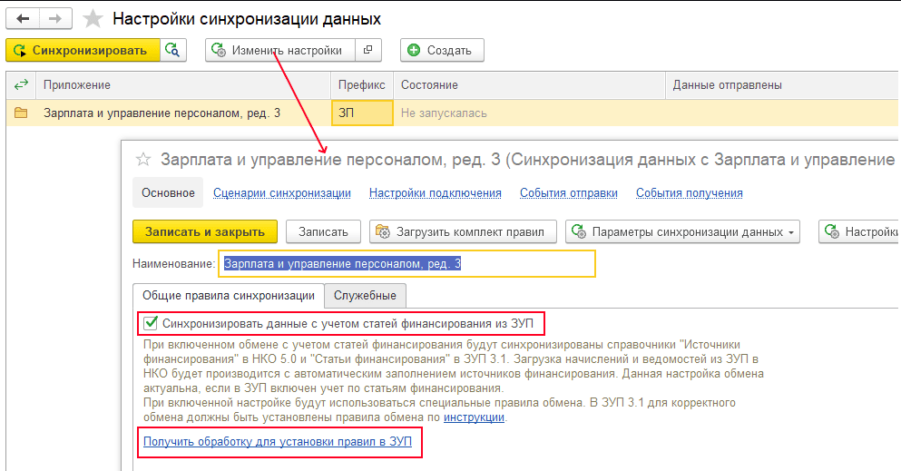Open Получить обработку для установки правил link

[x=278, y=441]
